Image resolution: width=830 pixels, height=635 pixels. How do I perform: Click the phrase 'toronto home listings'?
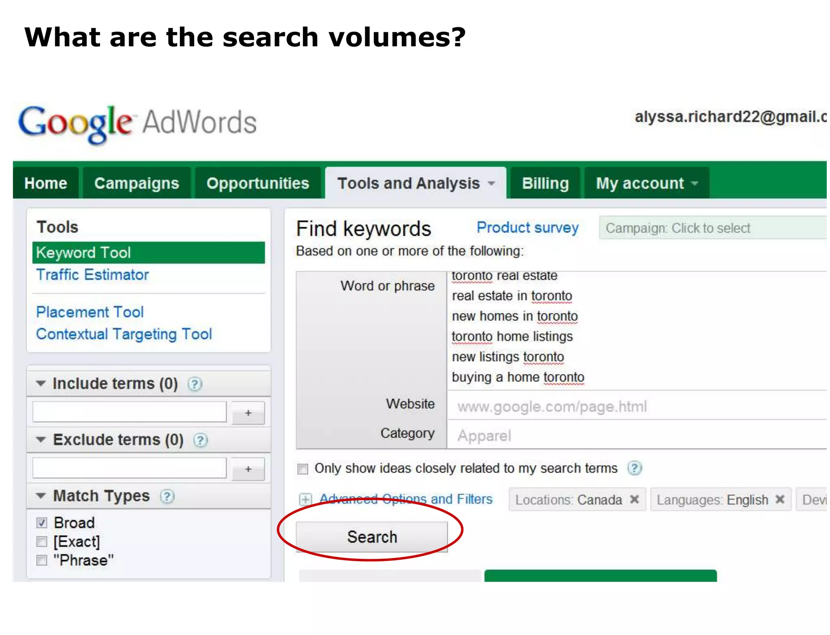coord(512,337)
